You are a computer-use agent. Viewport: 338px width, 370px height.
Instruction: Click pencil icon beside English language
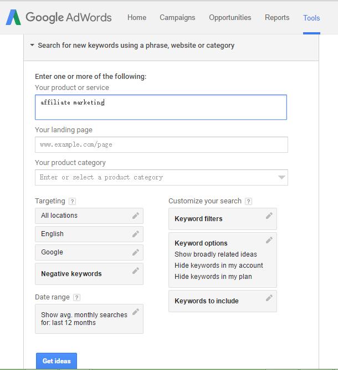tap(136, 234)
